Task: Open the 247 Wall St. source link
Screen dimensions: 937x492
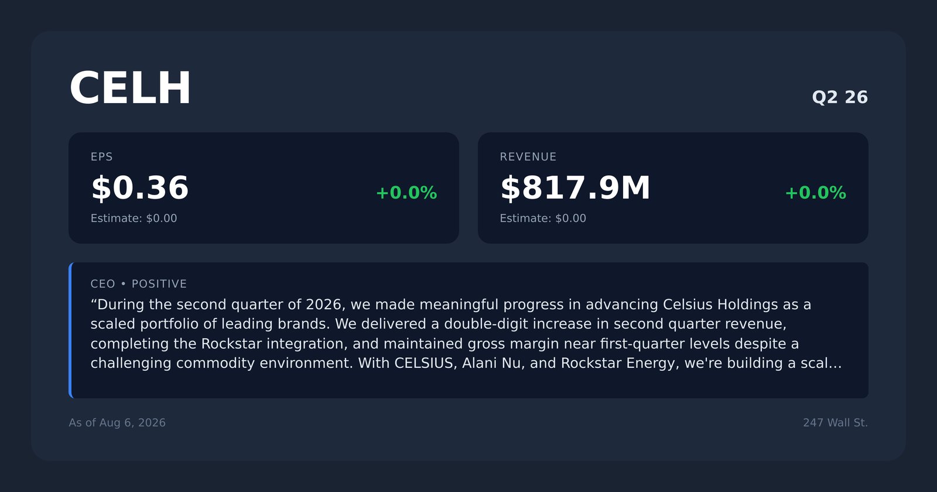Action: pyautogui.click(x=835, y=423)
